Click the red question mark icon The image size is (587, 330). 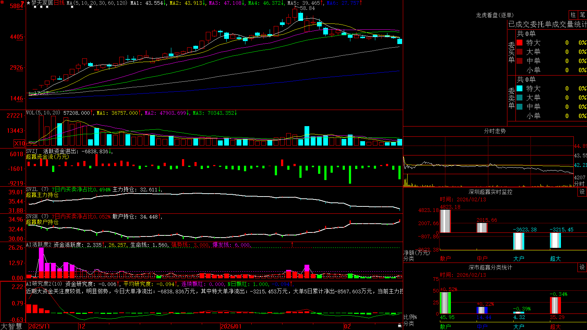(x=23, y=3)
